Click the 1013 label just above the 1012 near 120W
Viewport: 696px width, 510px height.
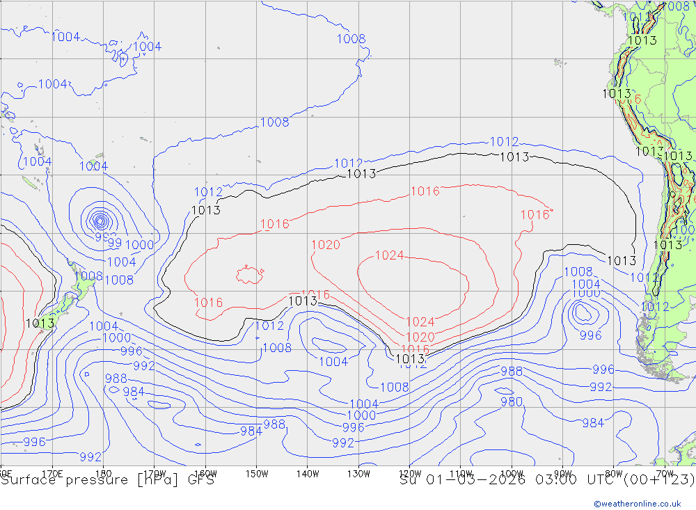410,358
